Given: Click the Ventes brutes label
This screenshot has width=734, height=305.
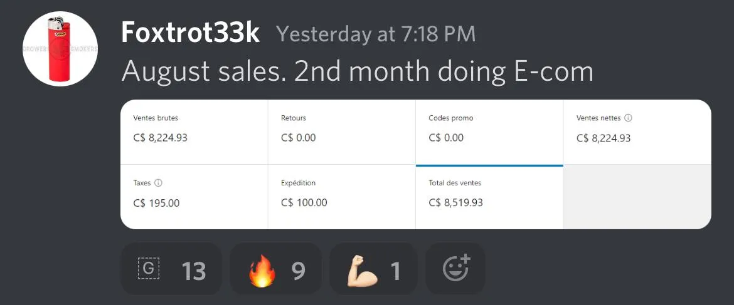Looking at the screenshot, I should point(160,118).
